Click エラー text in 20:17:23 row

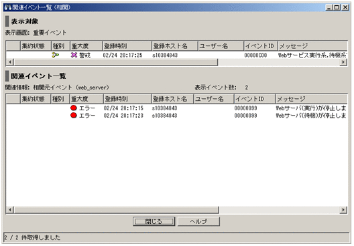click(87, 116)
